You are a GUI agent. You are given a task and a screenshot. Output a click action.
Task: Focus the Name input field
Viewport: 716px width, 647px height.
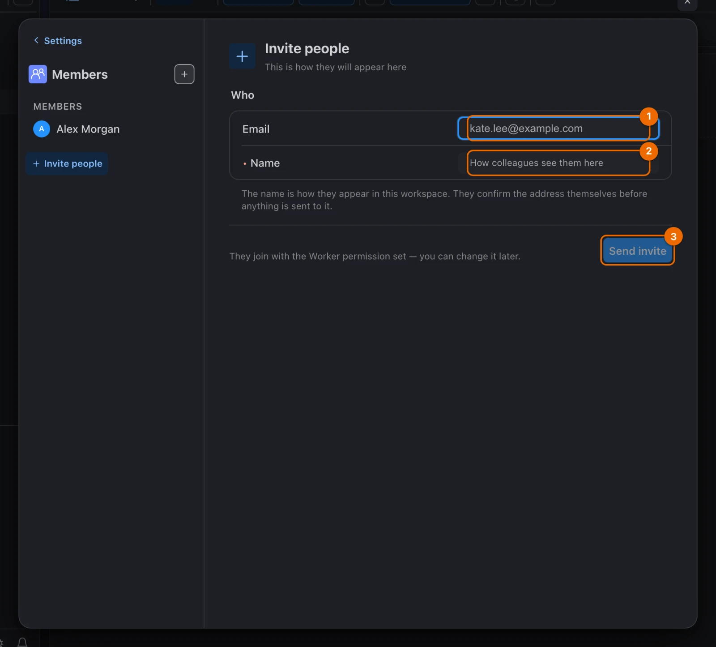click(x=558, y=163)
